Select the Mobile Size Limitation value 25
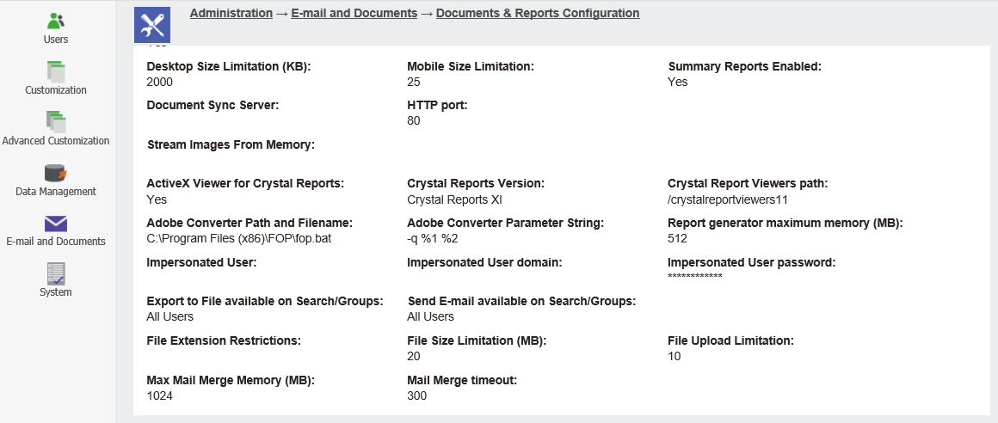 click(414, 82)
